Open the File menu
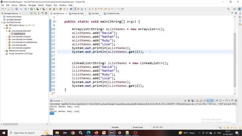242x136 pixels. click(x=3, y=5)
